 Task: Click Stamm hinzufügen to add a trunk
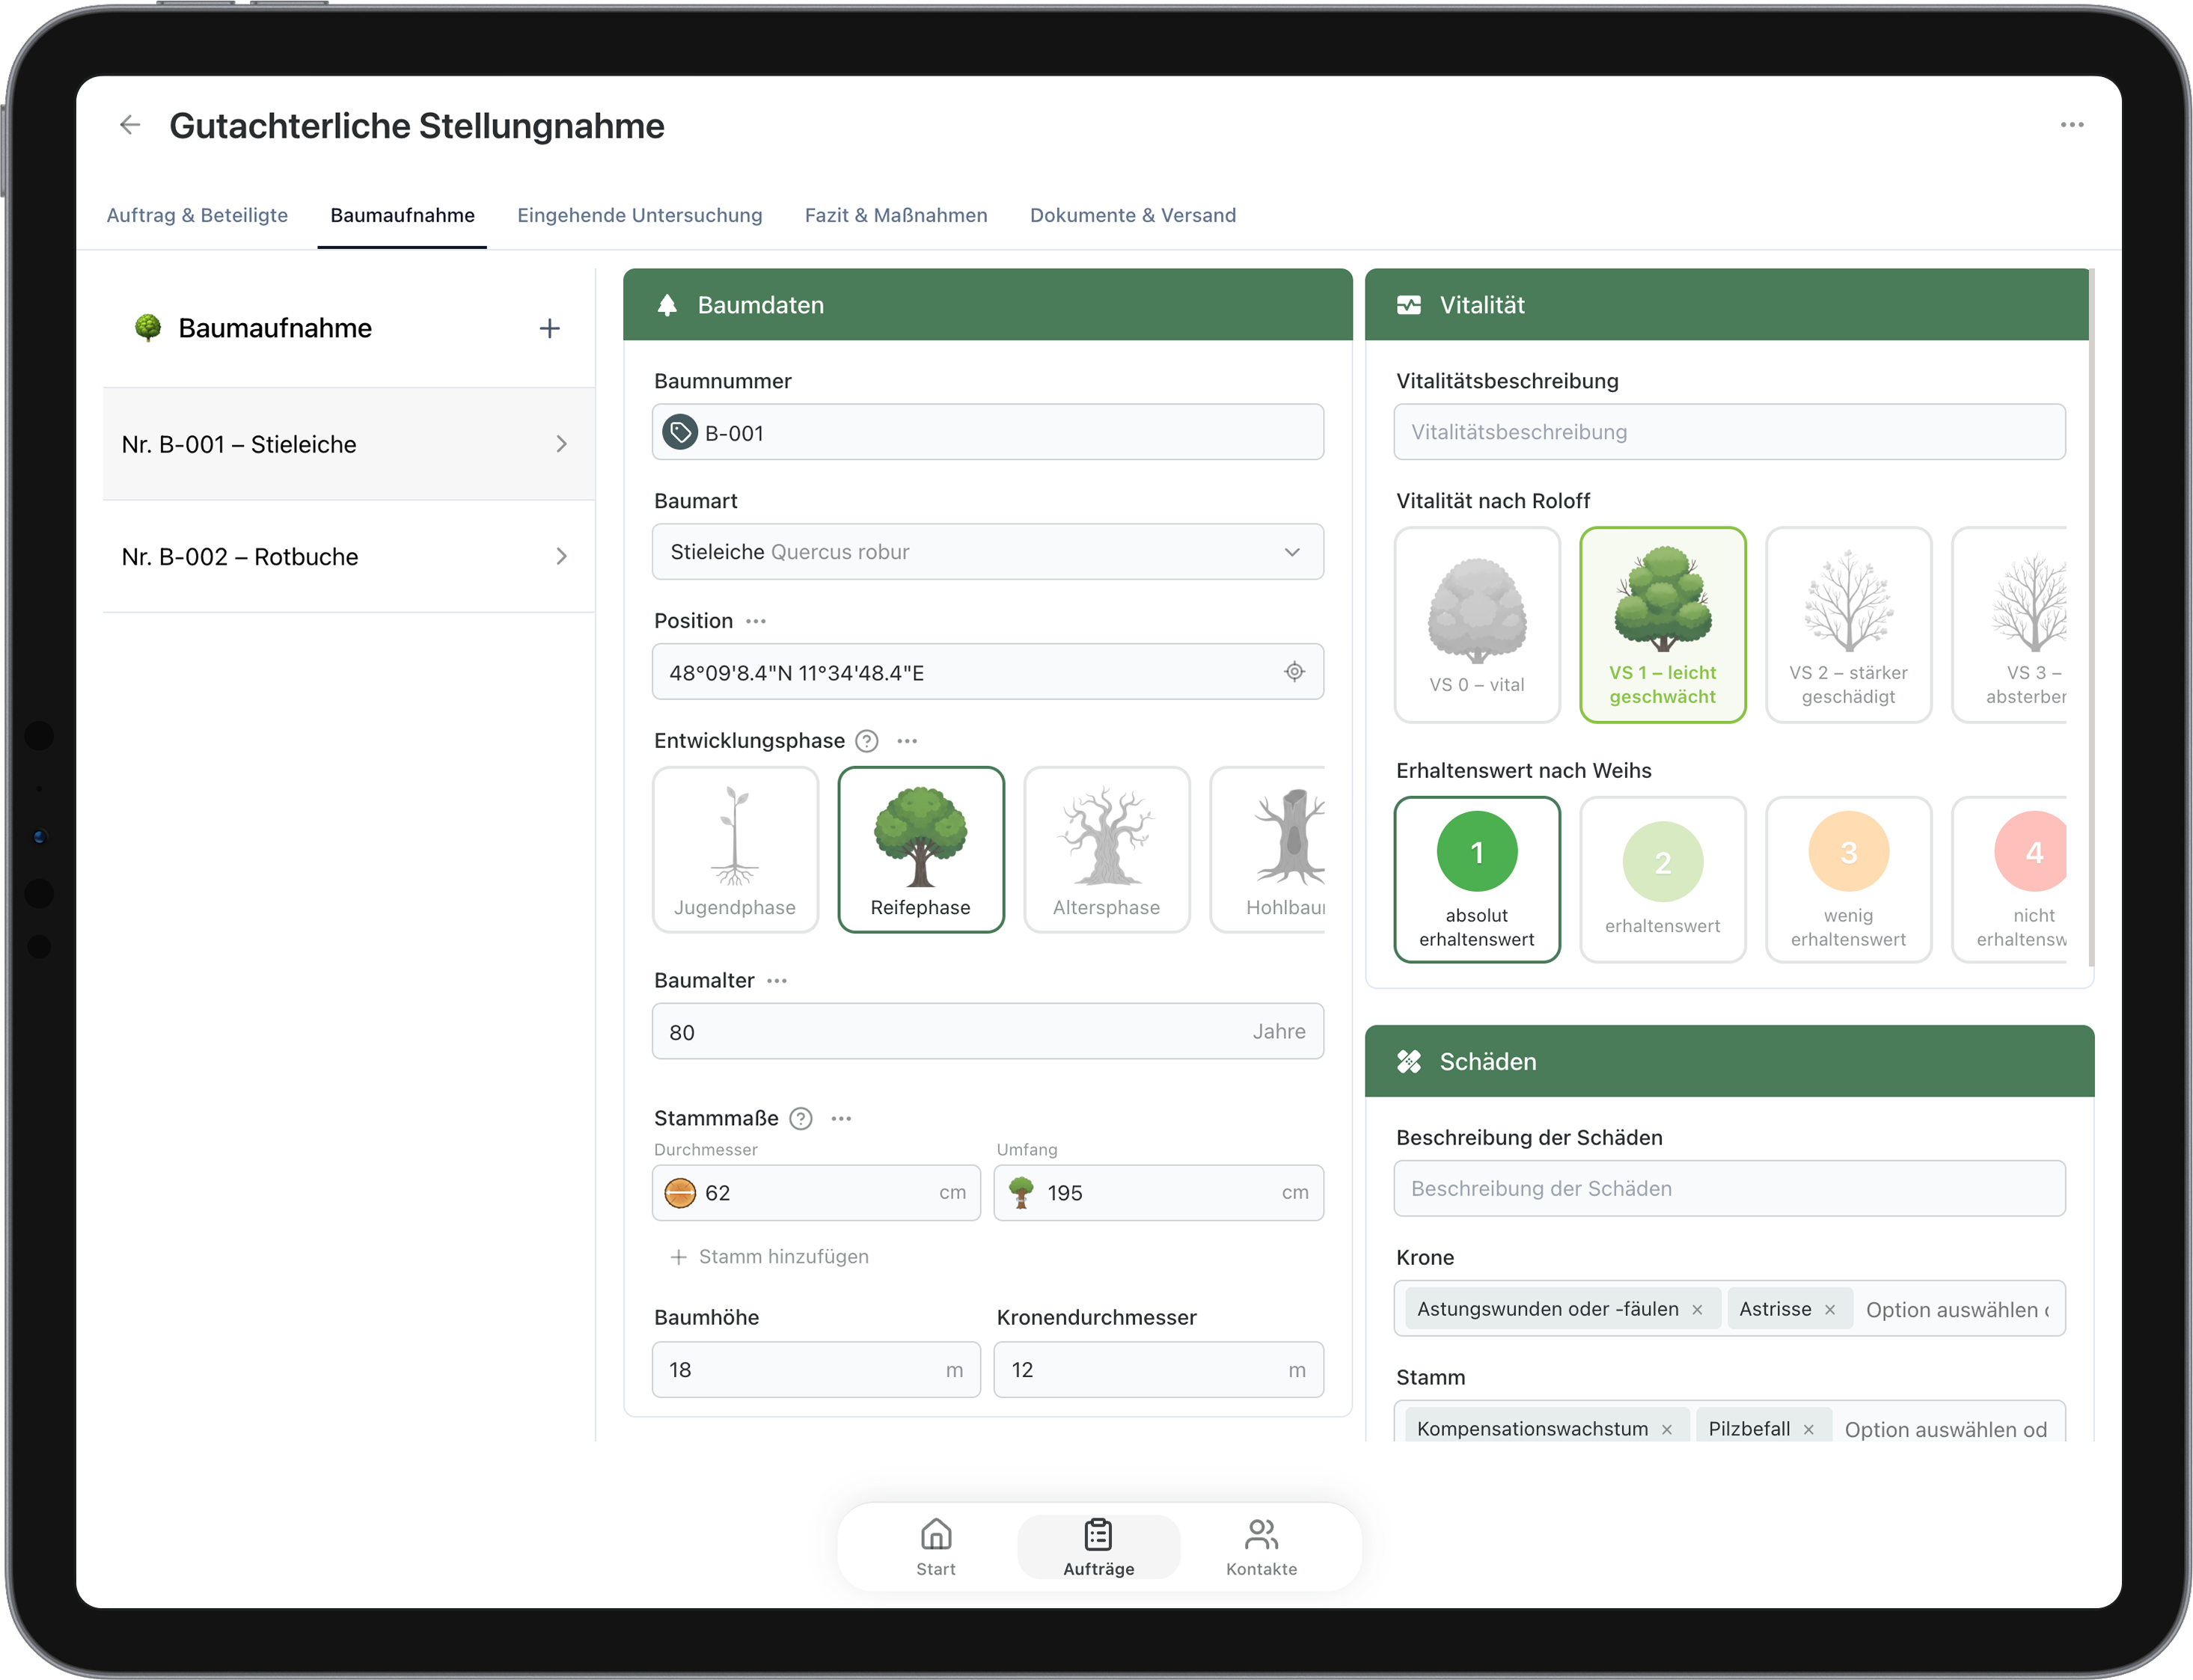pos(769,1256)
